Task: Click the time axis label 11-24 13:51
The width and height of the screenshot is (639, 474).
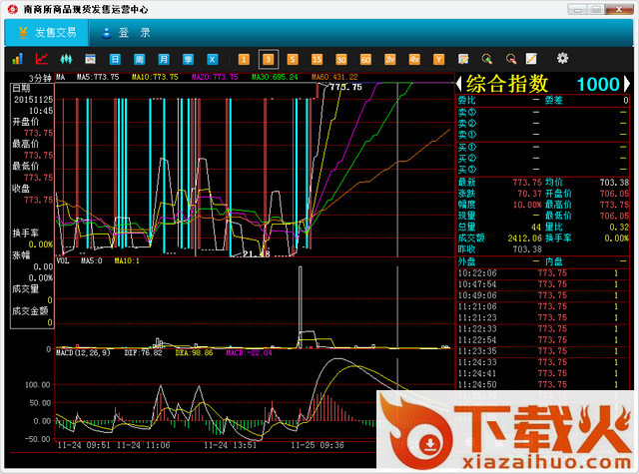Action: pos(231,445)
